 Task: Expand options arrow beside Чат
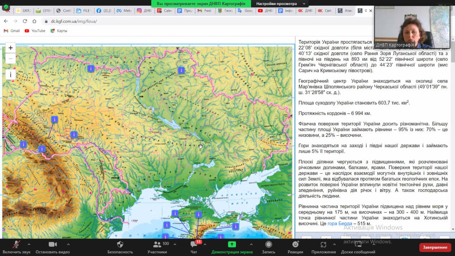(205, 244)
